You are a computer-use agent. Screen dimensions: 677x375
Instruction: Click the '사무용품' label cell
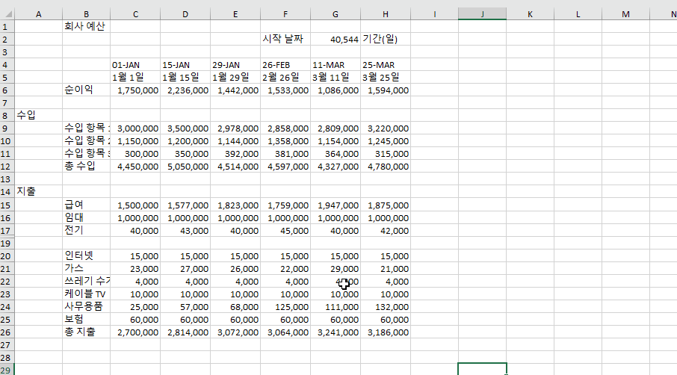(86, 307)
